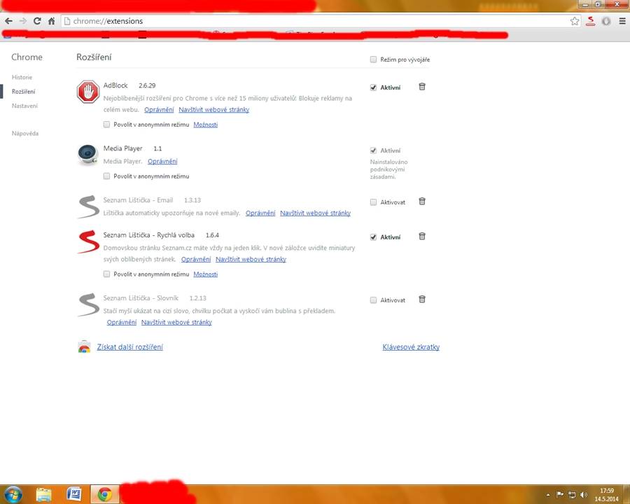
Task: Open the volume speaker tray icon
Action: (x=584, y=494)
